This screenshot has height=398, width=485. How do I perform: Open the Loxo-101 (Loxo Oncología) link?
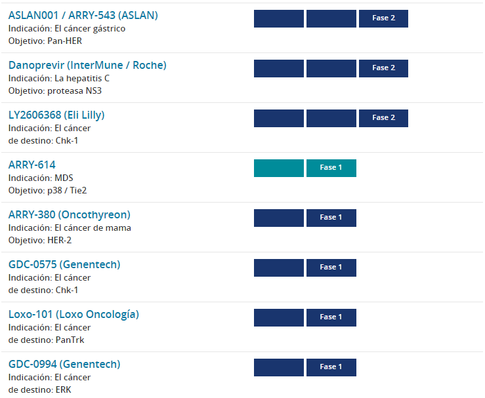coord(74,314)
